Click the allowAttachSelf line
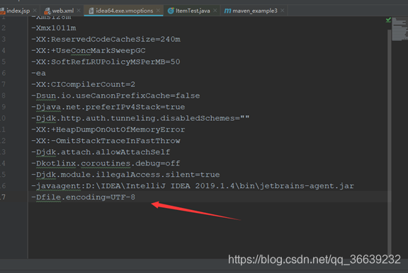The image size is (408, 273). 101,152
